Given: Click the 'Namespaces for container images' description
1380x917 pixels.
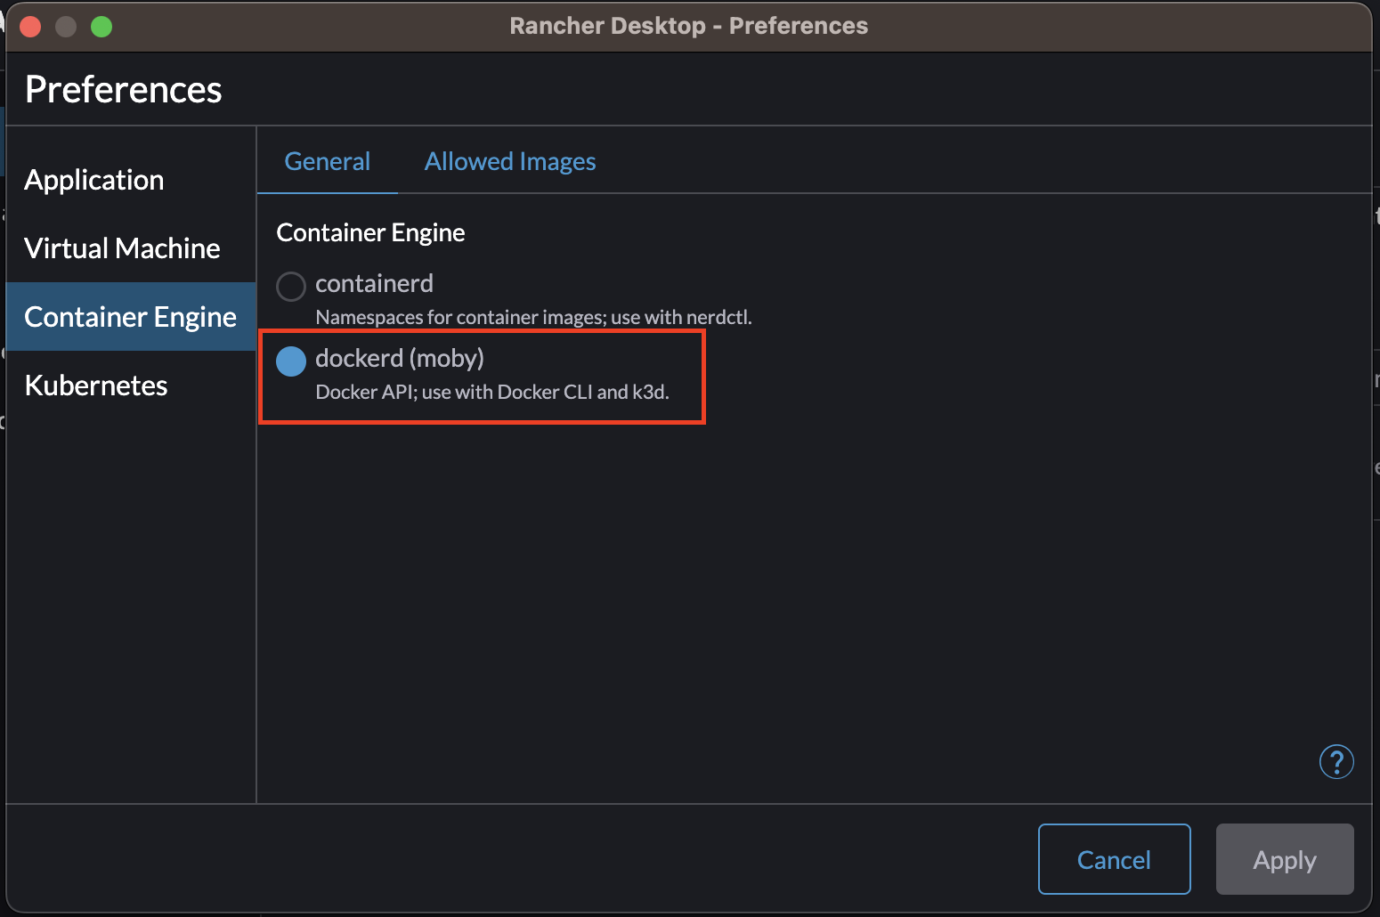Looking at the screenshot, I should [x=533, y=318].
